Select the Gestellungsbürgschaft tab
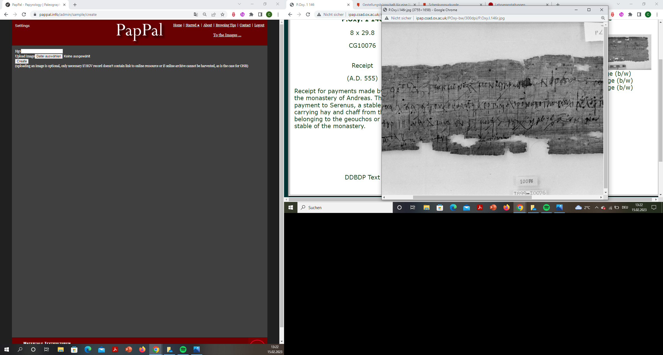 click(386, 5)
